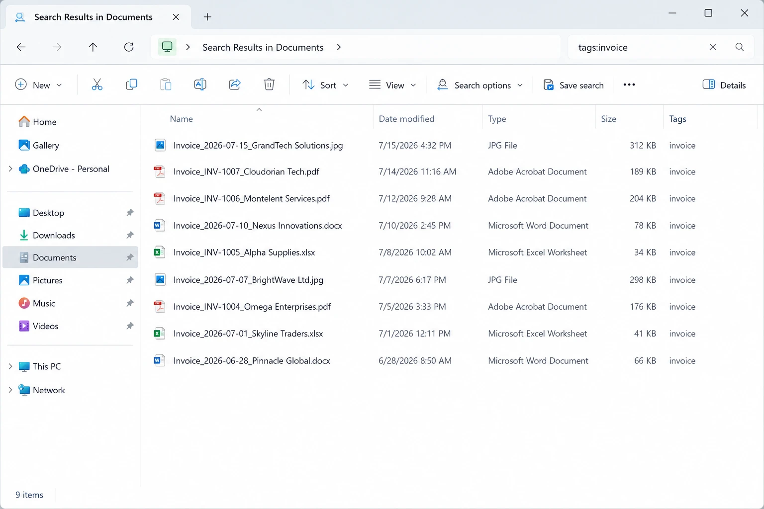Click the PDF icon for Cloudorian Tech
The width and height of the screenshot is (764, 509).
coord(159,171)
